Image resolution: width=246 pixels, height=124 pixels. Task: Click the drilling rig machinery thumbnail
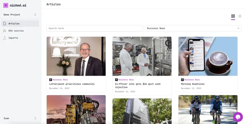[76, 110]
